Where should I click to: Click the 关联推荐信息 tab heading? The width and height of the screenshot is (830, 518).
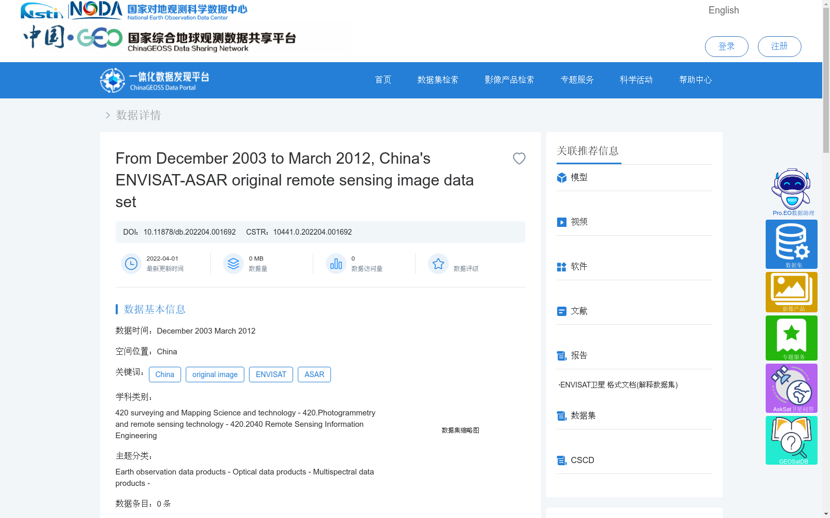point(588,151)
